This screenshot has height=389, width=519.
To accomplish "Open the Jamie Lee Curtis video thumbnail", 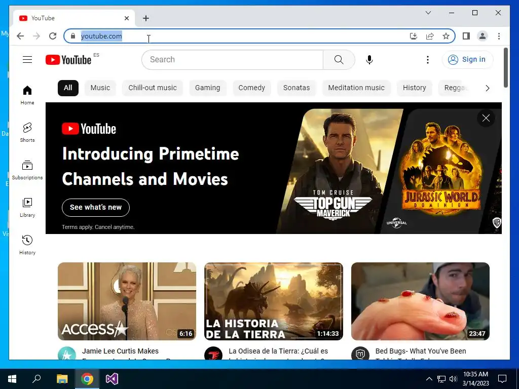I will coord(127,301).
